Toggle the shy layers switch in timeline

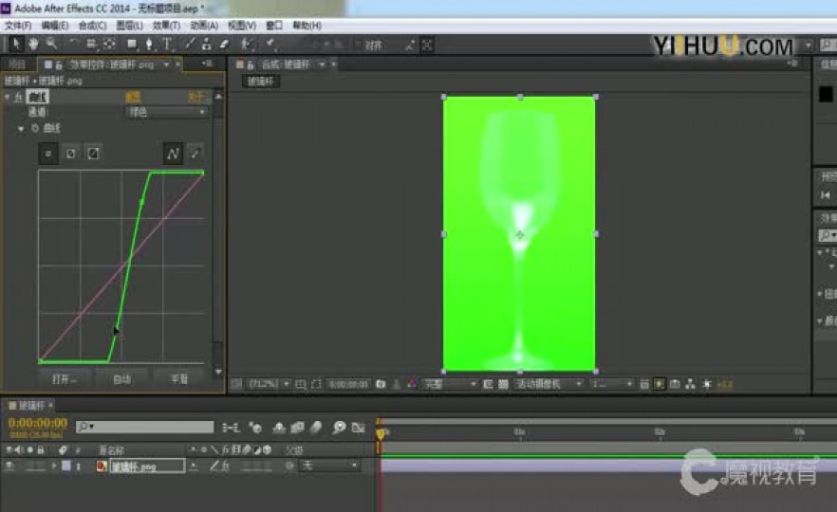click(279, 428)
